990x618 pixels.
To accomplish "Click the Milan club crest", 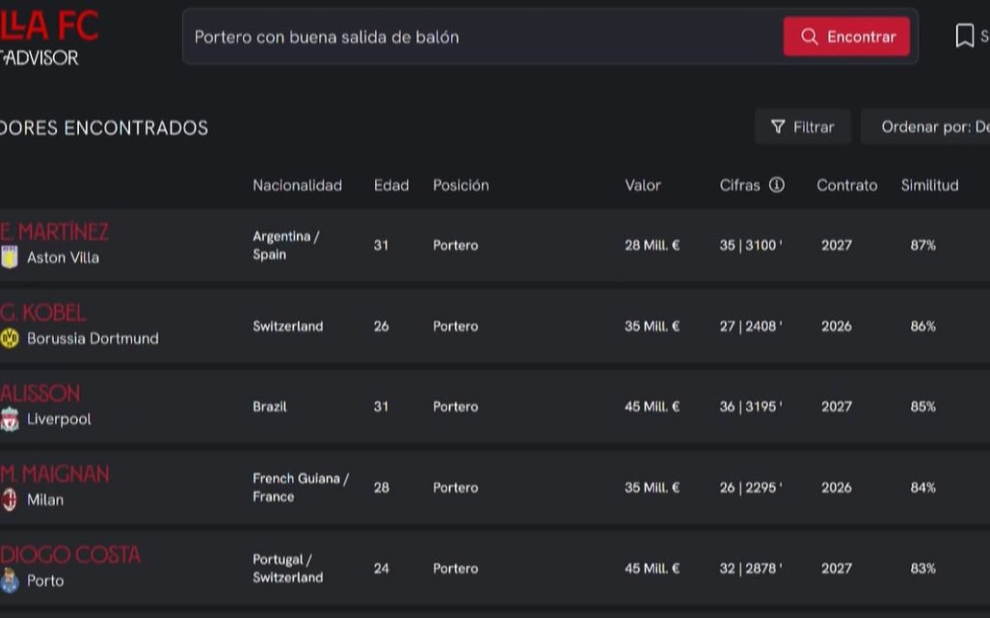I will [x=9, y=500].
